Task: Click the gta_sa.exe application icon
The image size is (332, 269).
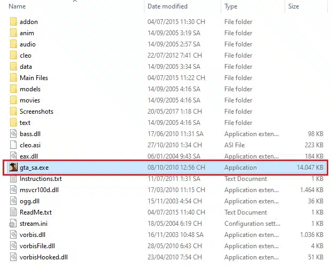Action: tap(13, 168)
